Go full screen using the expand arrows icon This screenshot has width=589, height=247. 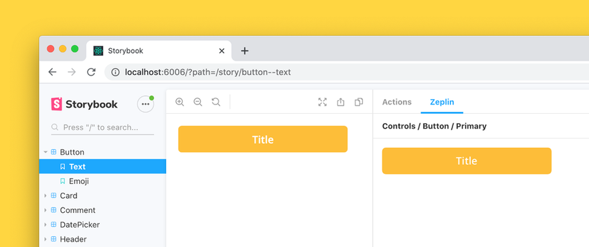(323, 102)
